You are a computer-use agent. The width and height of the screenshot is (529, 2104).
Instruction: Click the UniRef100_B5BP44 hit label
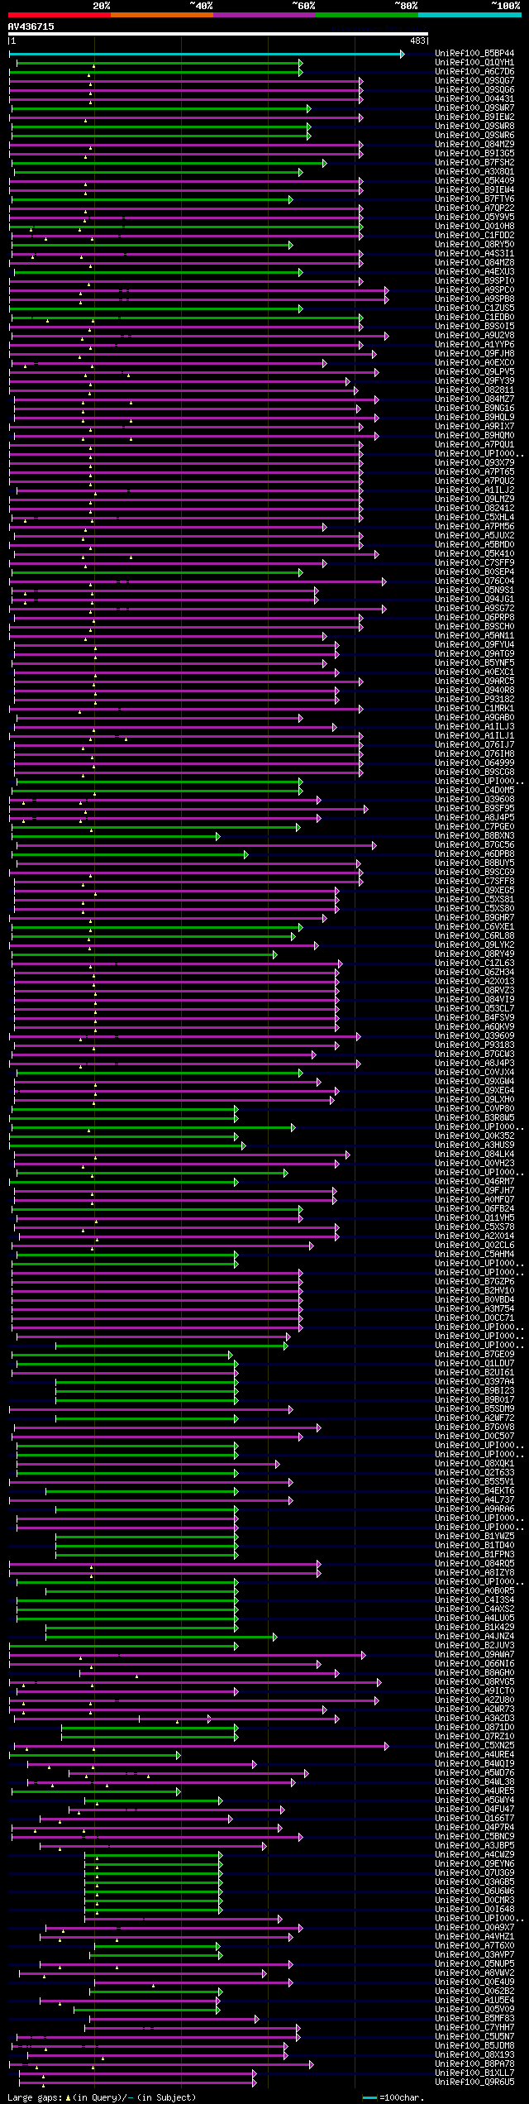pos(474,54)
